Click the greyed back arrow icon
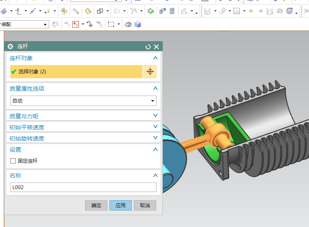309x227 pixels. pos(251,11)
